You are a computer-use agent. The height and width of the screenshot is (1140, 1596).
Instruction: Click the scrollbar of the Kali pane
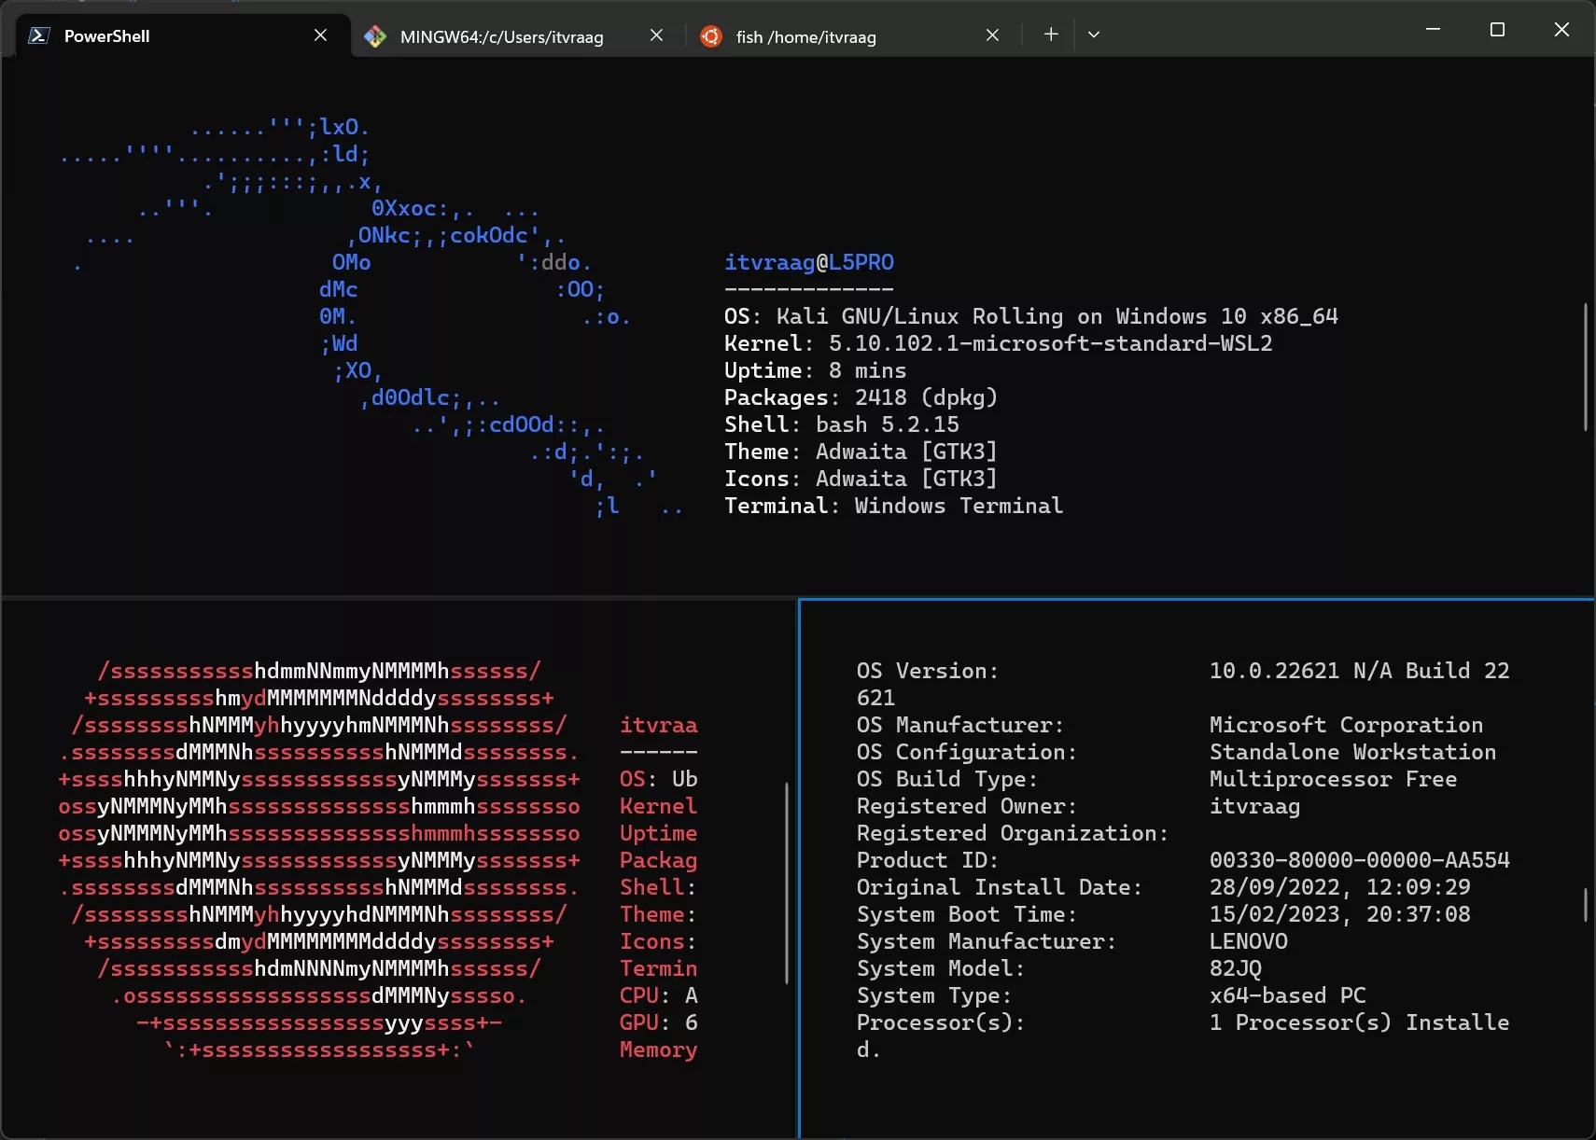1584,364
